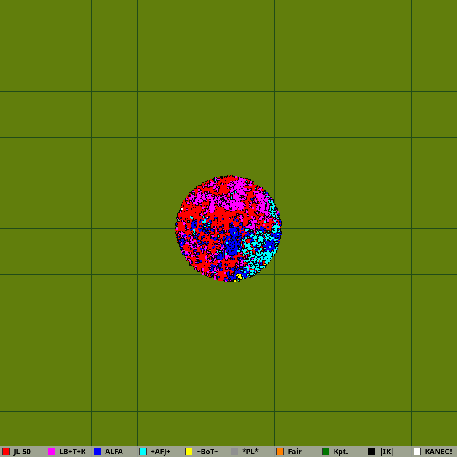Select the JL-50 legend label

[22, 452]
